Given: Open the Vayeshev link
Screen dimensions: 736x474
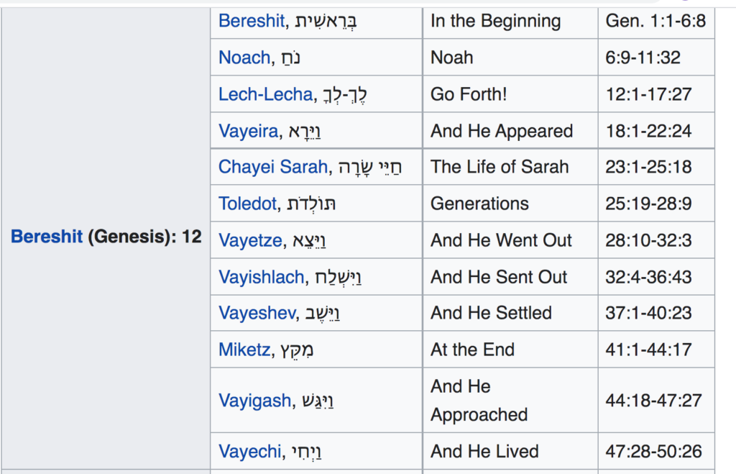Looking at the screenshot, I should tap(255, 314).
